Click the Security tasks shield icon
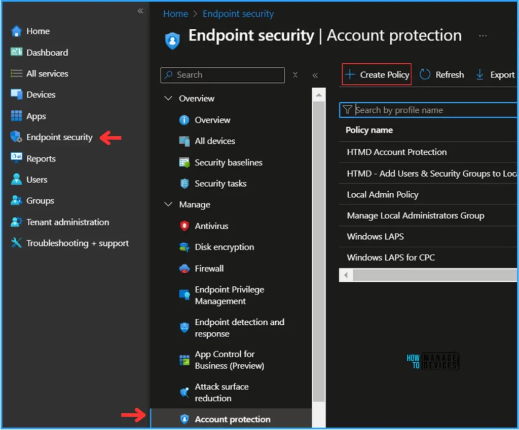This screenshot has width=519, height=430. (184, 183)
